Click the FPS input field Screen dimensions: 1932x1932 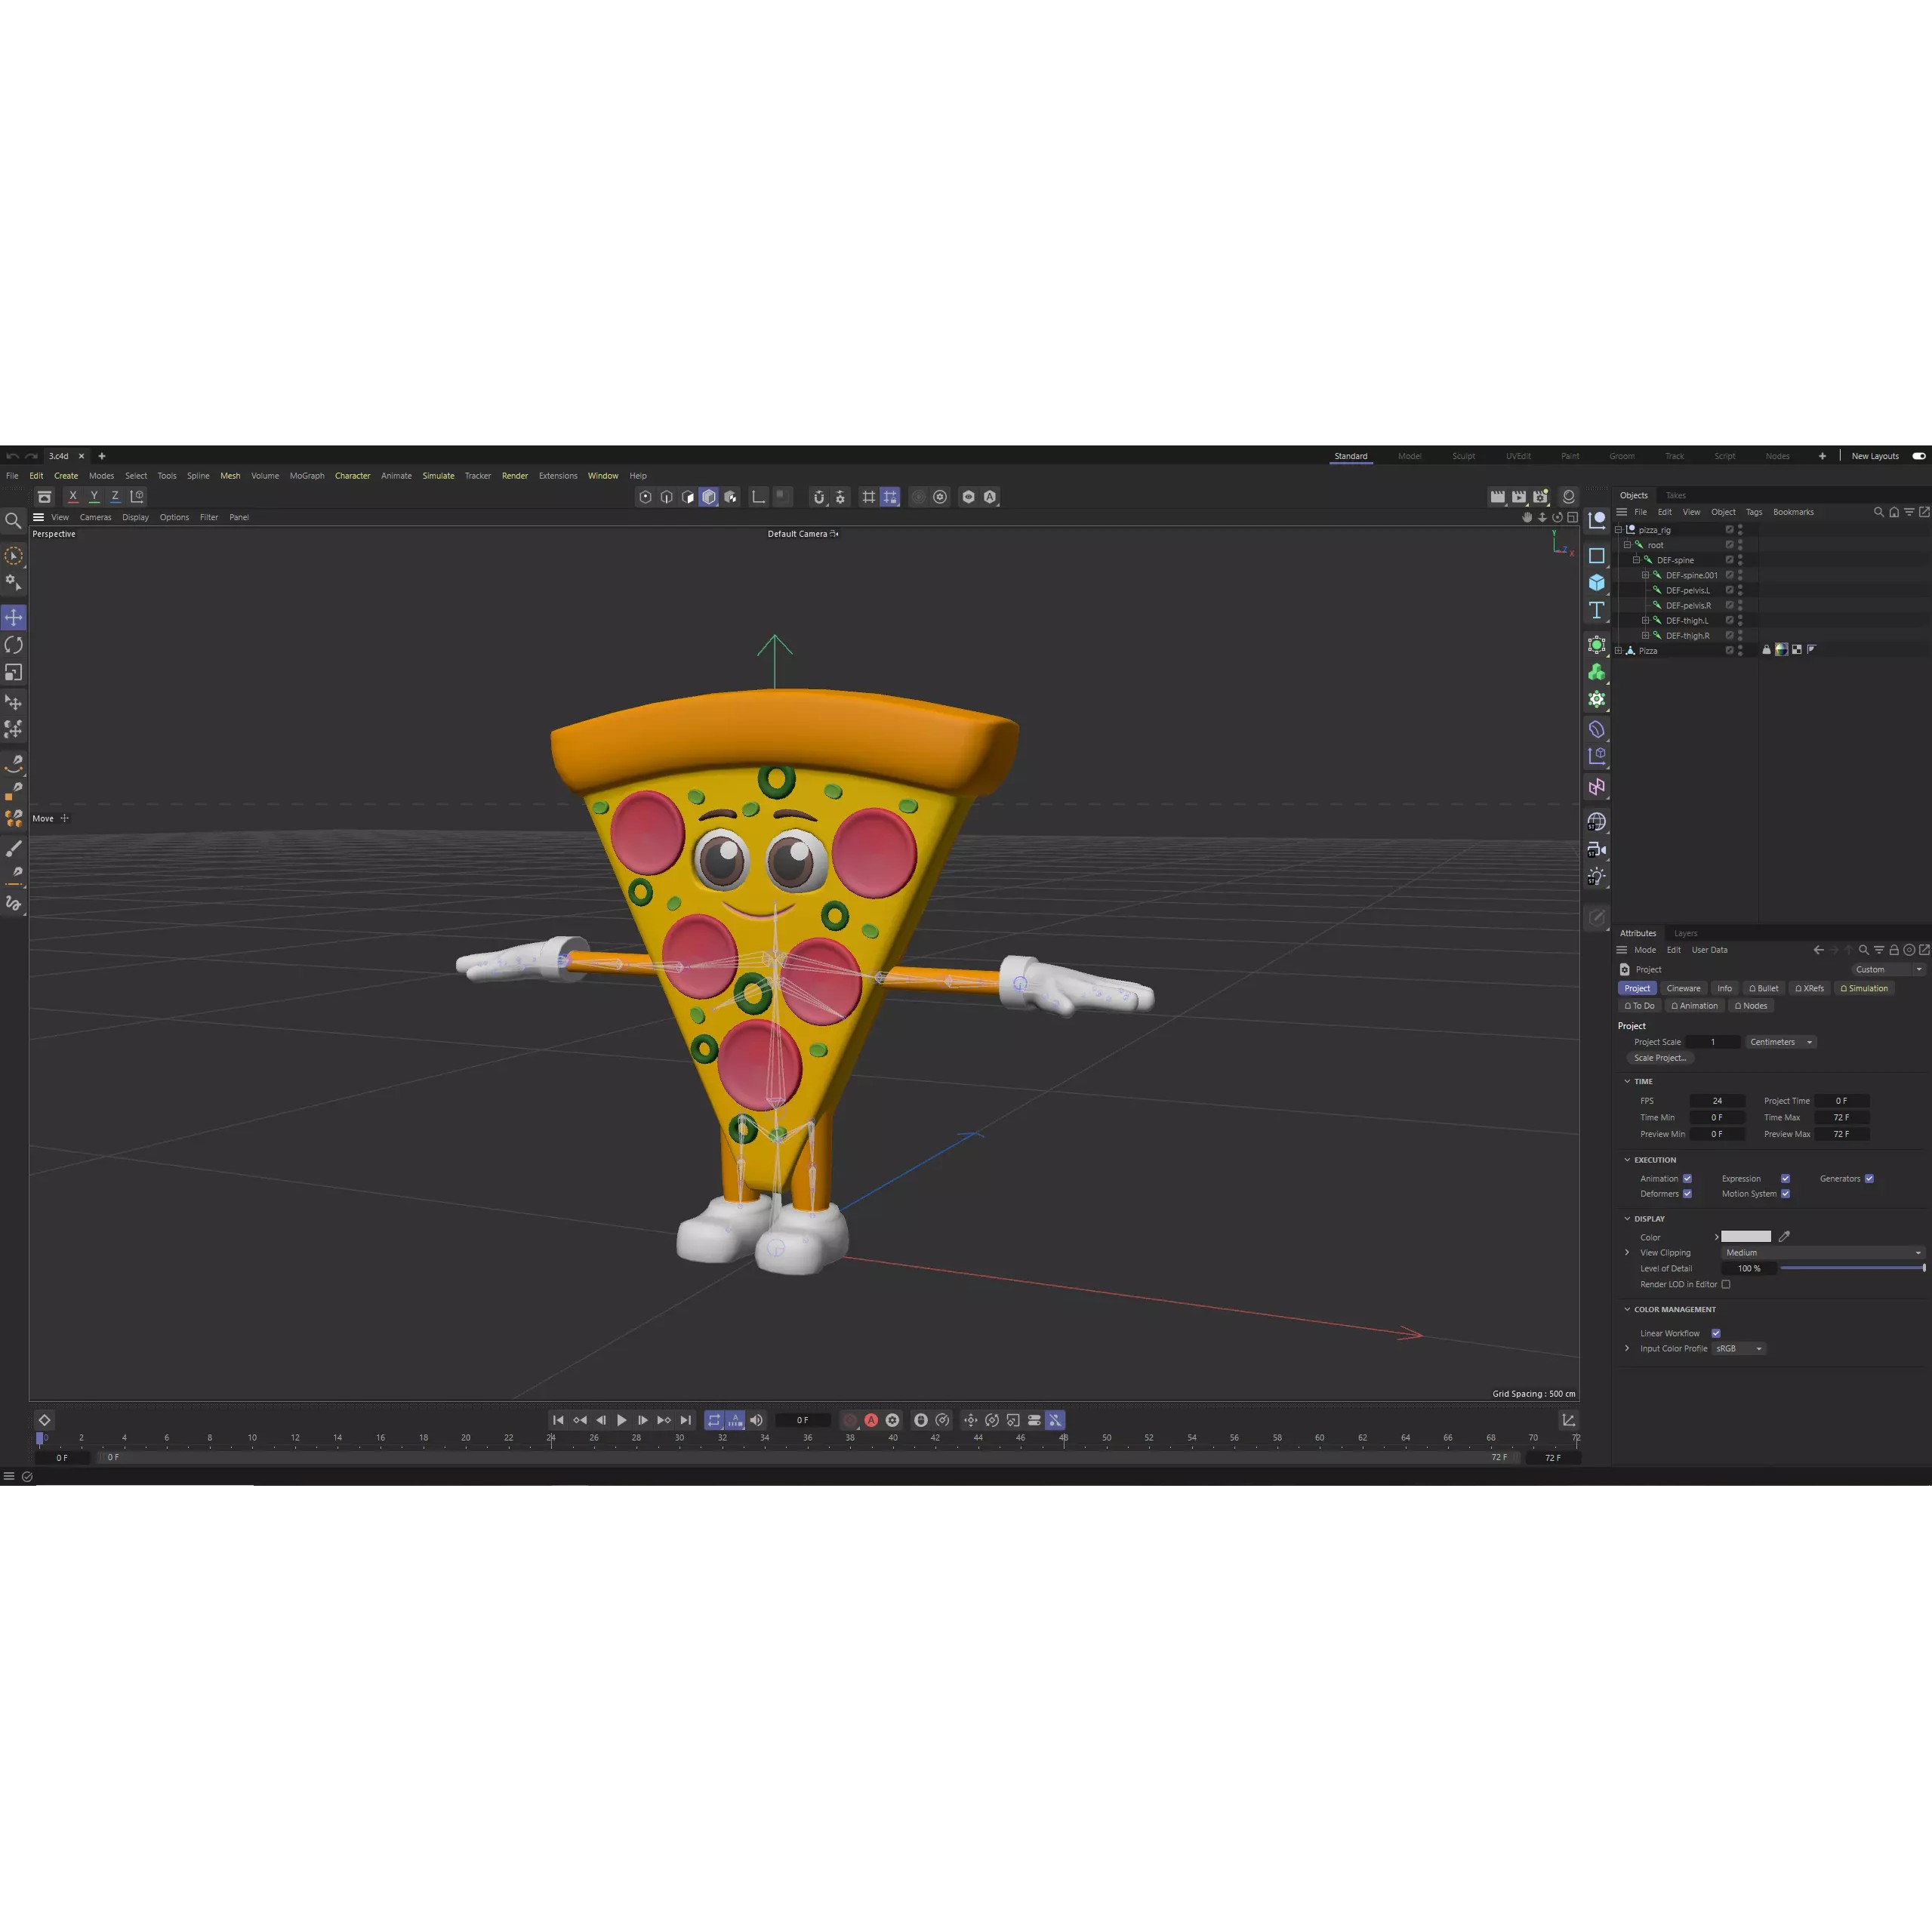[x=1718, y=1101]
